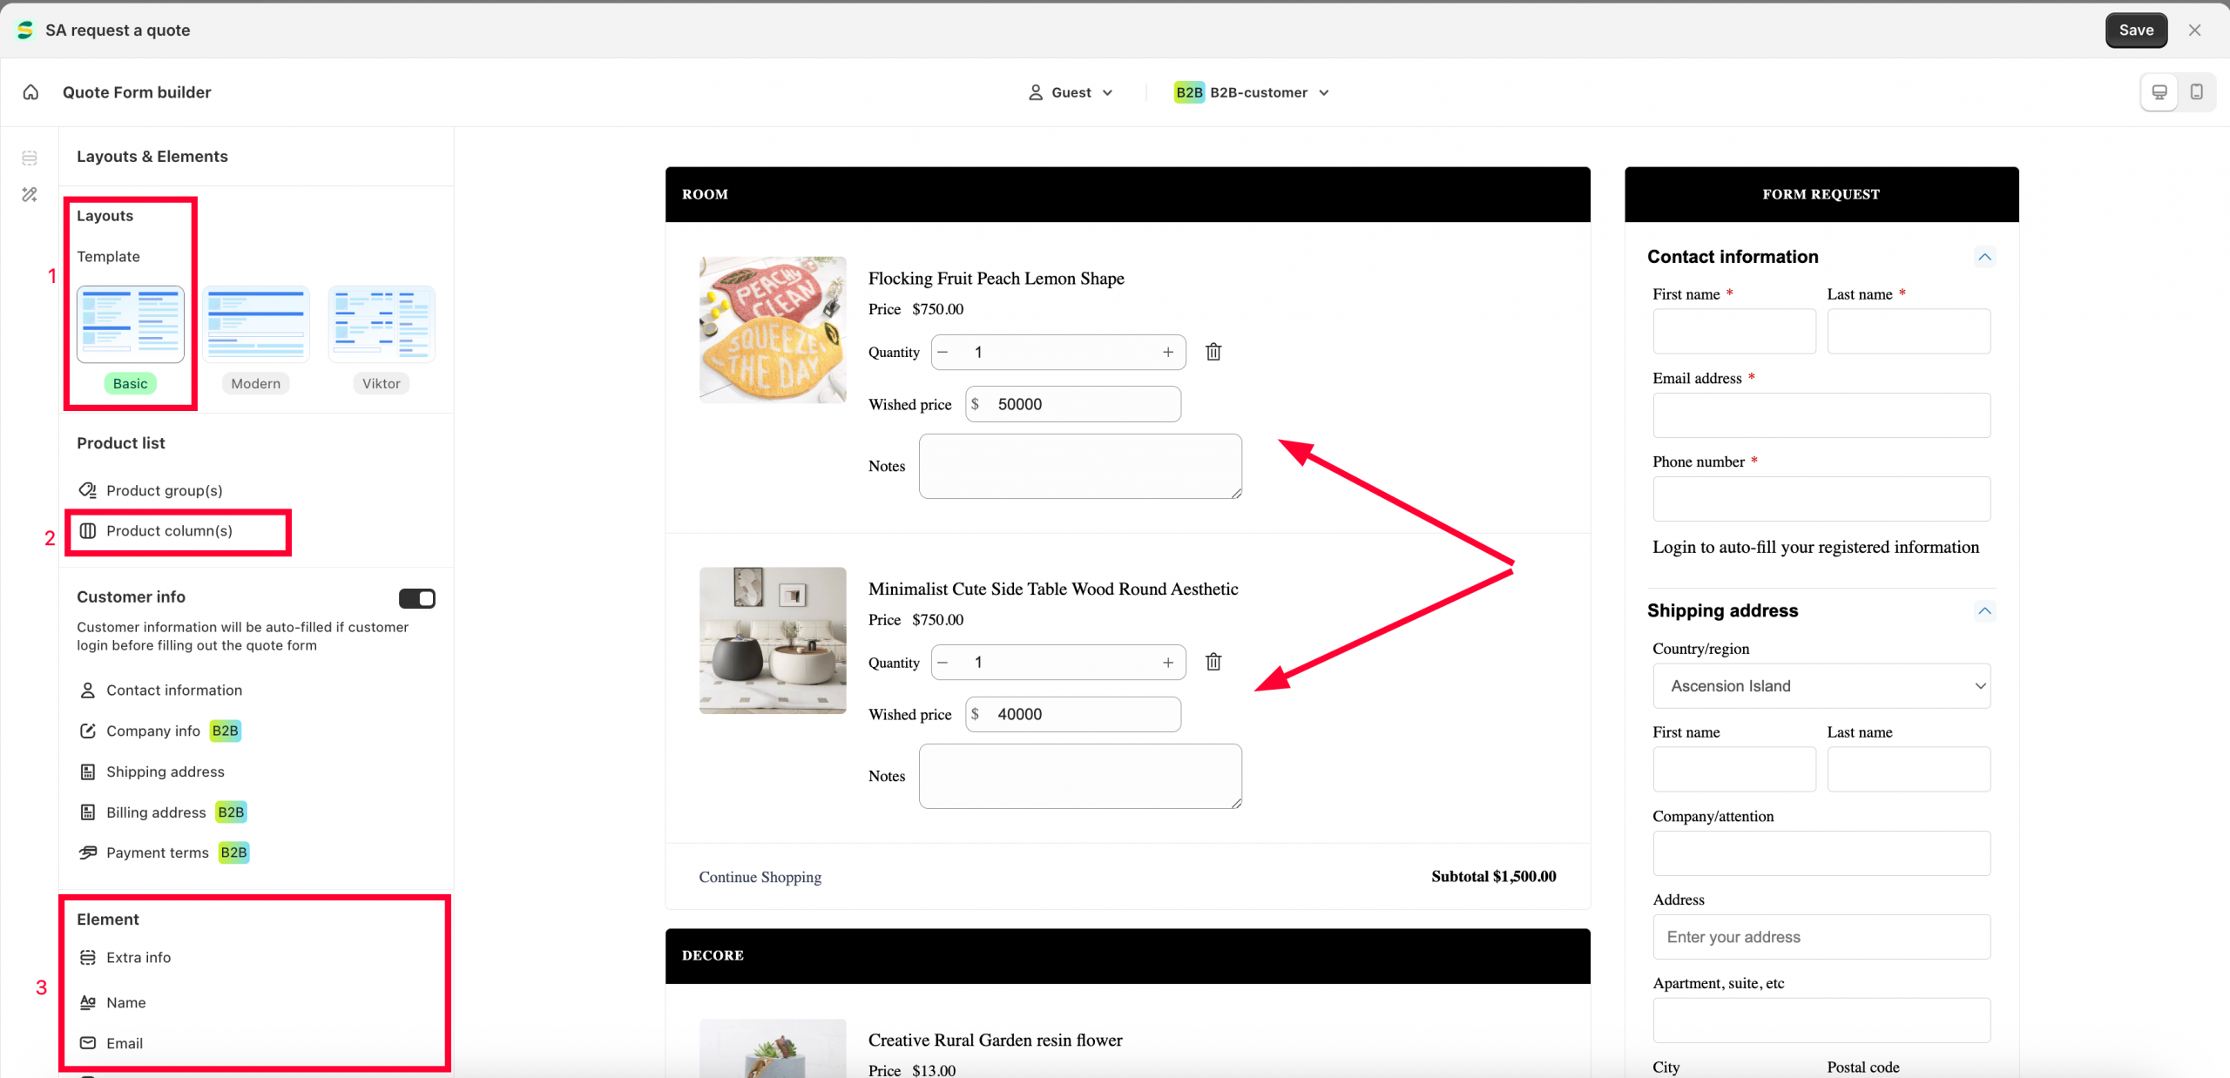Click the Company/attention input field
The height and width of the screenshot is (1078, 2230).
(x=1821, y=853)
